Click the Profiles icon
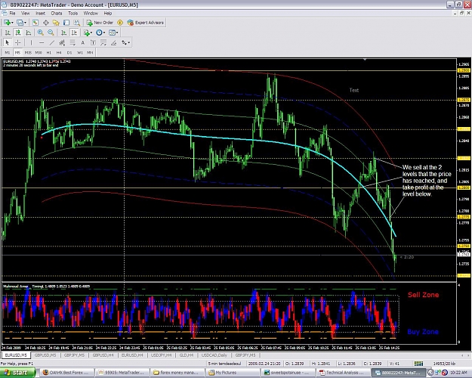This screenshot has width=472, height=378. 20,23
